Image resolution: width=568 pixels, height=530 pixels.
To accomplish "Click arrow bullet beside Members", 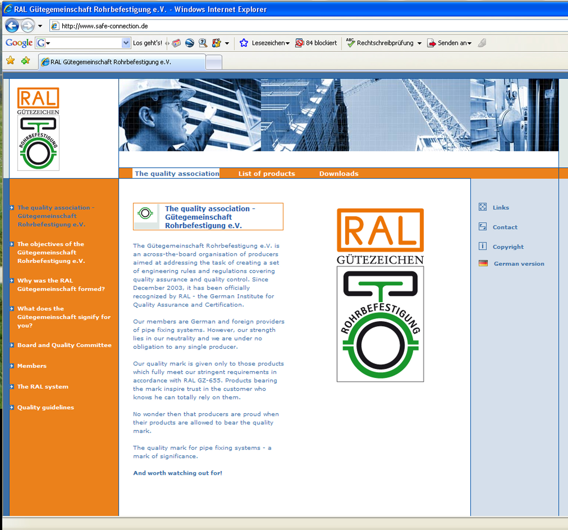I will point(12,366).
